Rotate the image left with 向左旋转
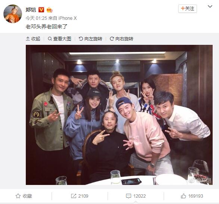 (x=90, y=39)
